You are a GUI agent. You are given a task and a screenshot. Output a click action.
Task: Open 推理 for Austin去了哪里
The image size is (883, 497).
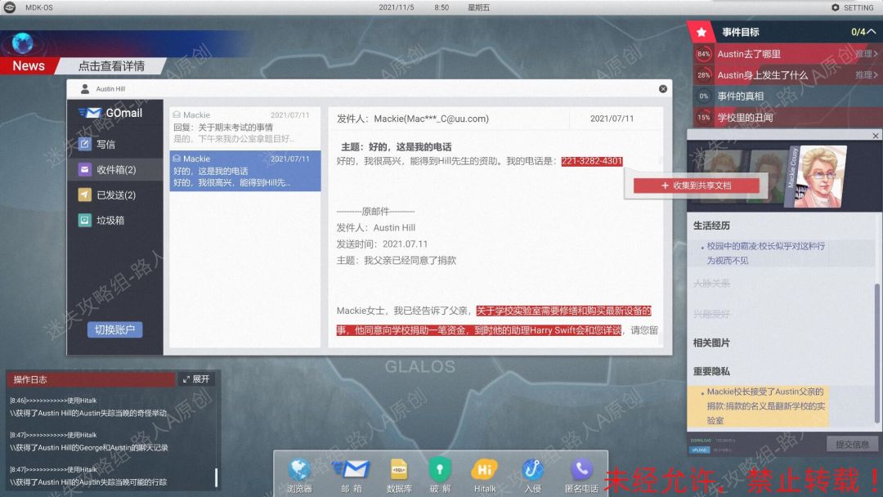866,54
